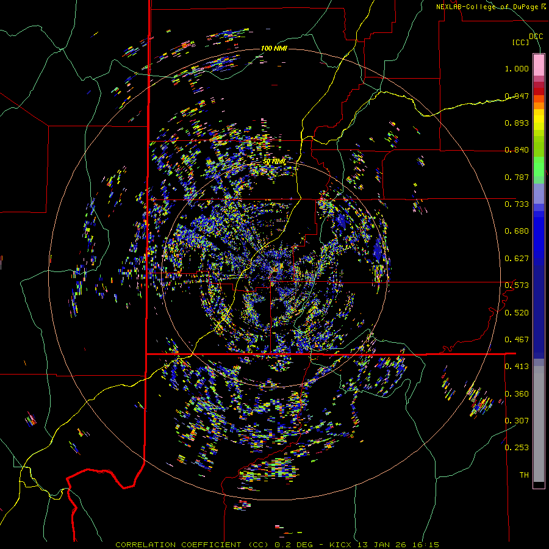Screen dimensions: 549x549
Task: Select the 0.893 scale value
Action: (x=517, y=123)
